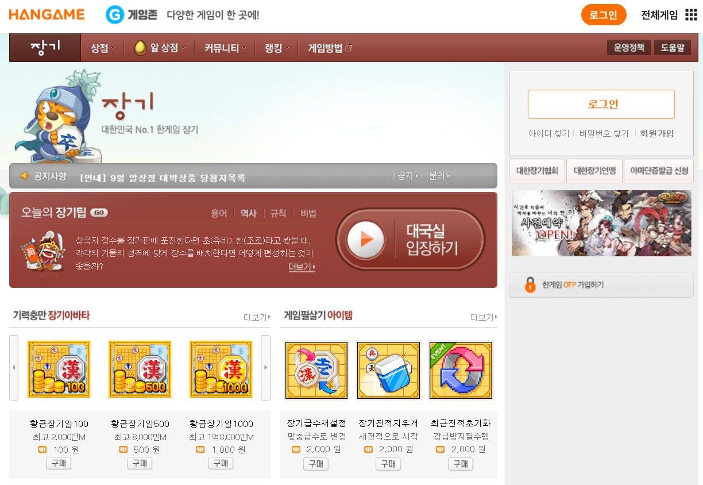Viewport: 703px width, 485px height.
Task: Click 구매 under 황금장기알1000
Action: click(221, 463)
